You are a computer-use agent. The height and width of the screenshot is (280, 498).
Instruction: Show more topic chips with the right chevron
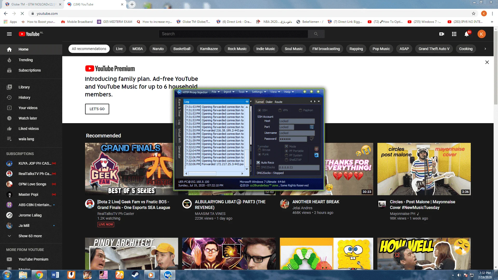485,49
